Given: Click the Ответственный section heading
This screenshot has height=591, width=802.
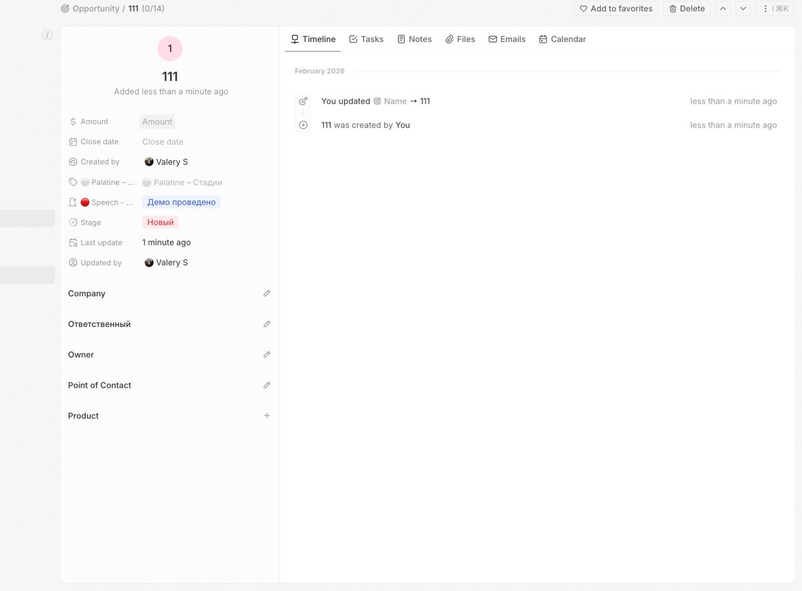Looking at the screenshot, I should 99,324.
